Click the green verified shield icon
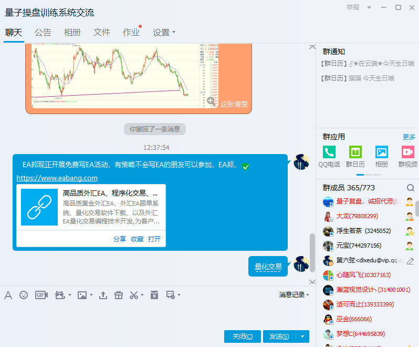Viewport: 419px width, 347px height. 245,167
